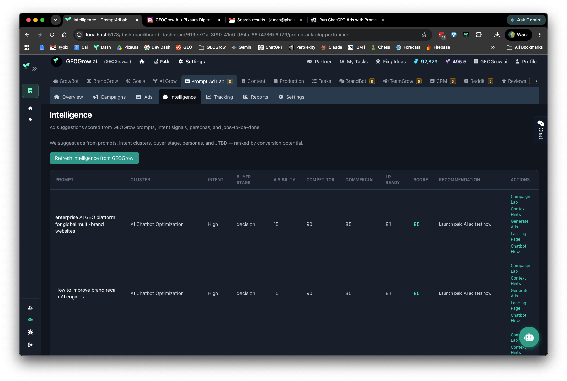Switch to the AI Grow tab
Image resolution: width=567 pixels, height=381 pixels.
[165, 81]
